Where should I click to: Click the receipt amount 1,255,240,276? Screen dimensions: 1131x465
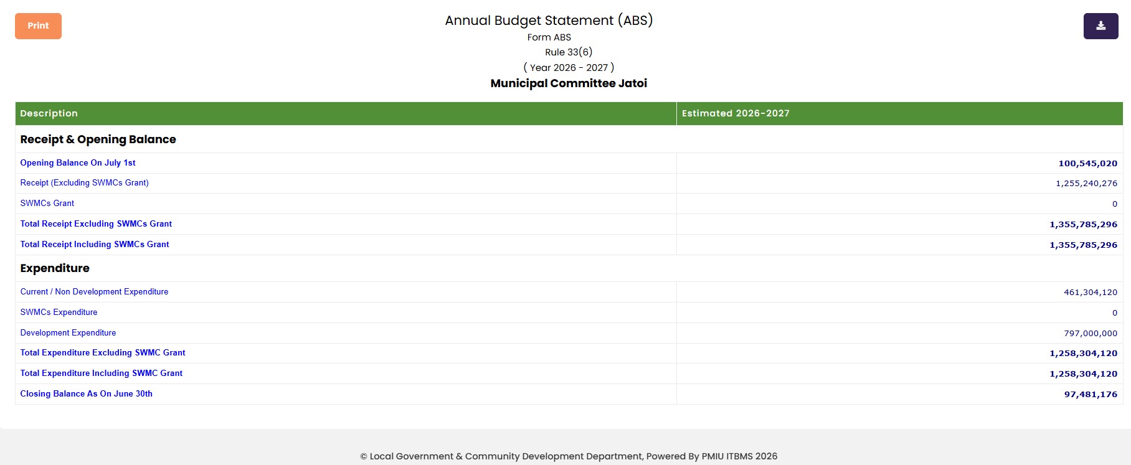pos(1086,183)
